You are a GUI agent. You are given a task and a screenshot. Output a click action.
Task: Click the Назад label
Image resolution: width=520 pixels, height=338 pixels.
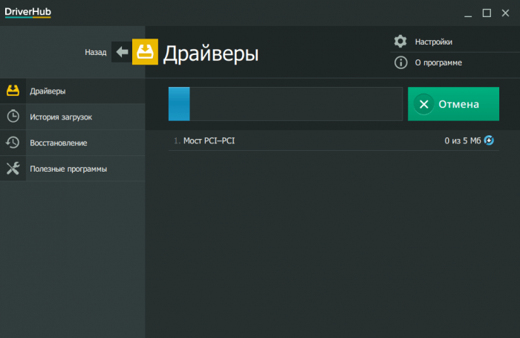(x=96, y=53)
